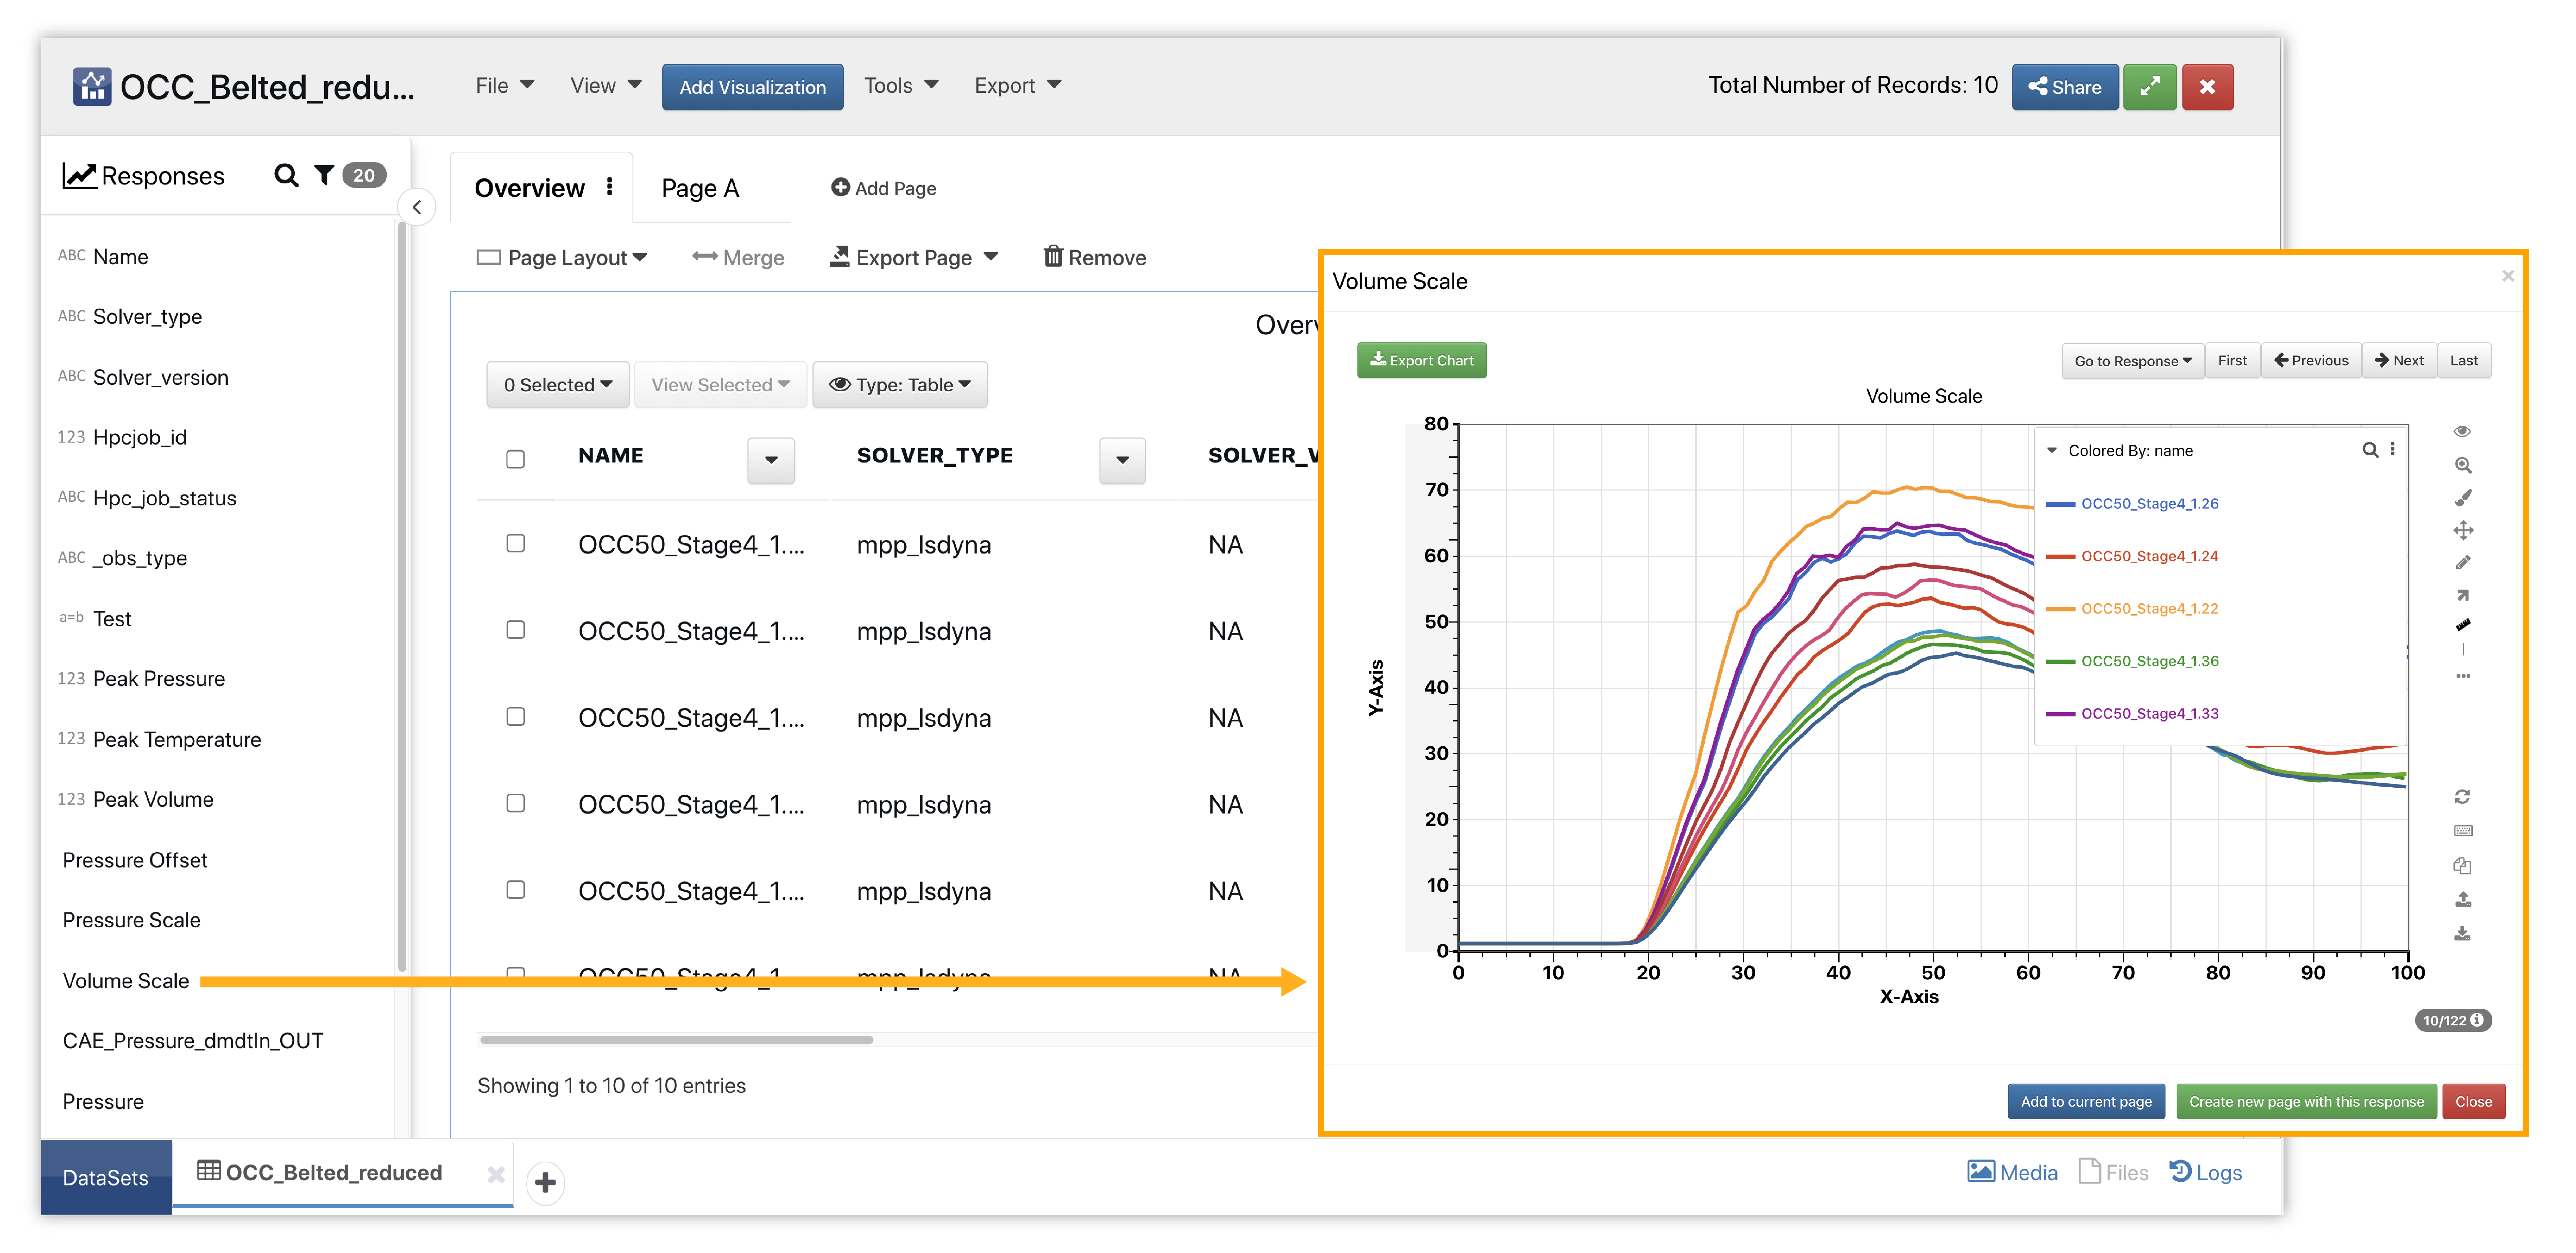The image size is (2576, 1253).
Task: Select the pan/move arrows tool
Action: tap(2463, 530)
